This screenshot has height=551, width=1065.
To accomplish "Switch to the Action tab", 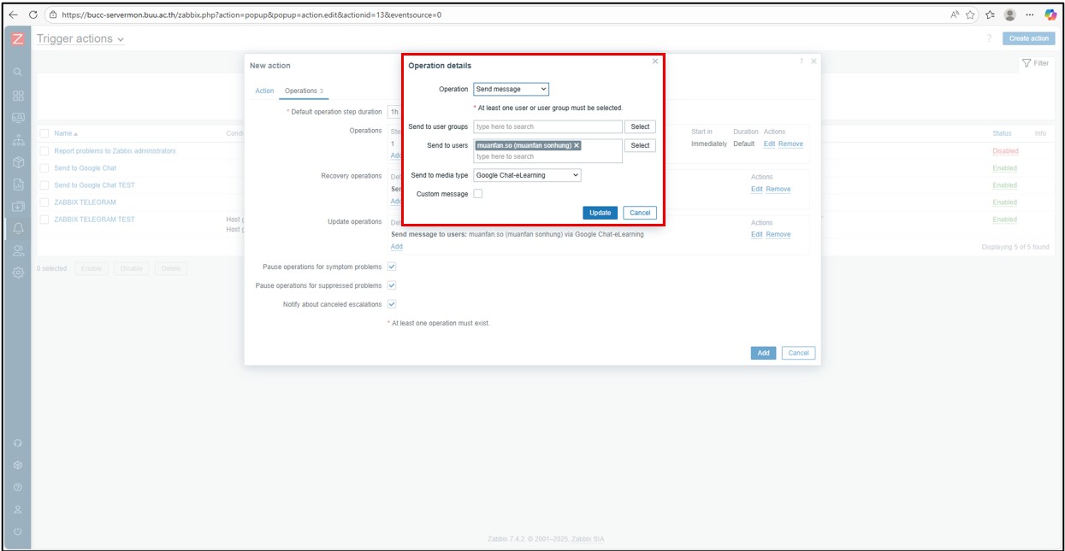I will (264, 91).
